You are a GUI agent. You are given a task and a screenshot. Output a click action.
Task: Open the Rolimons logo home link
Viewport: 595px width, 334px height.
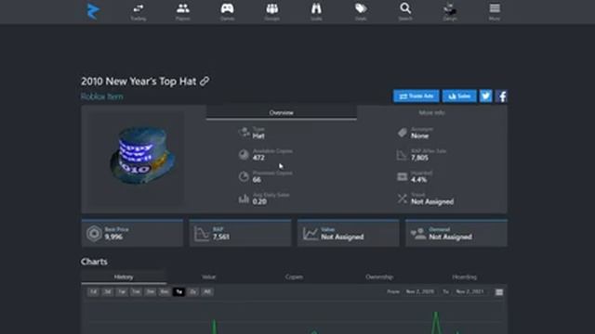tap(93, 11)
